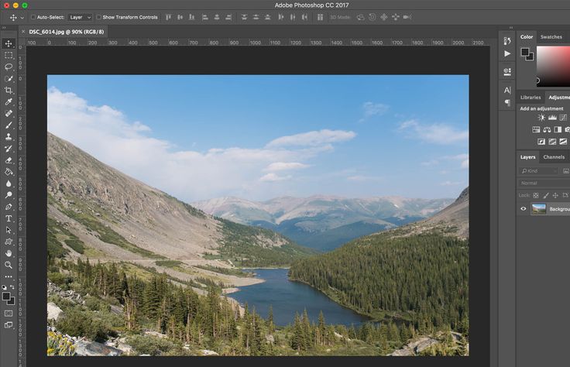This screenshot has height=367, width=570.
Task: Open the layer Kind filter dropdown
Action: click(539, 171)
